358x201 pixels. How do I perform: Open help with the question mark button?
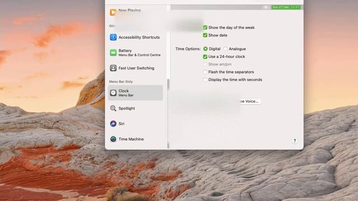point(295,141)
